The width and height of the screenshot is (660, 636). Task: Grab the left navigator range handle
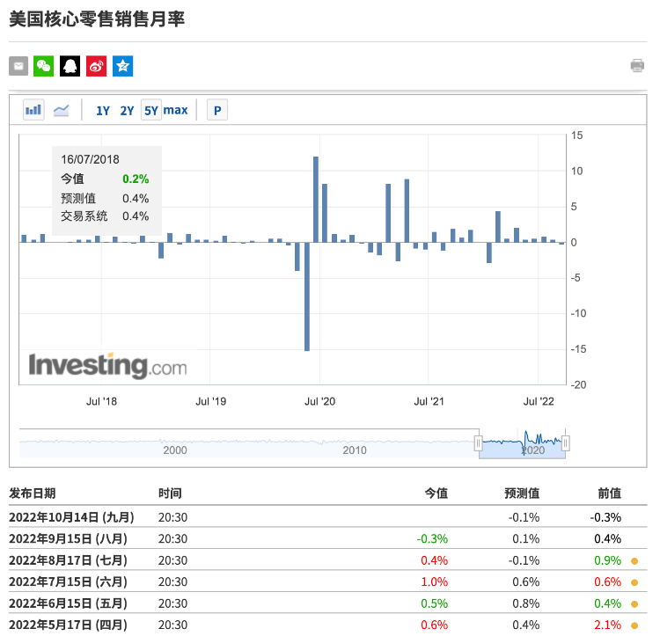tap(479, 442)
